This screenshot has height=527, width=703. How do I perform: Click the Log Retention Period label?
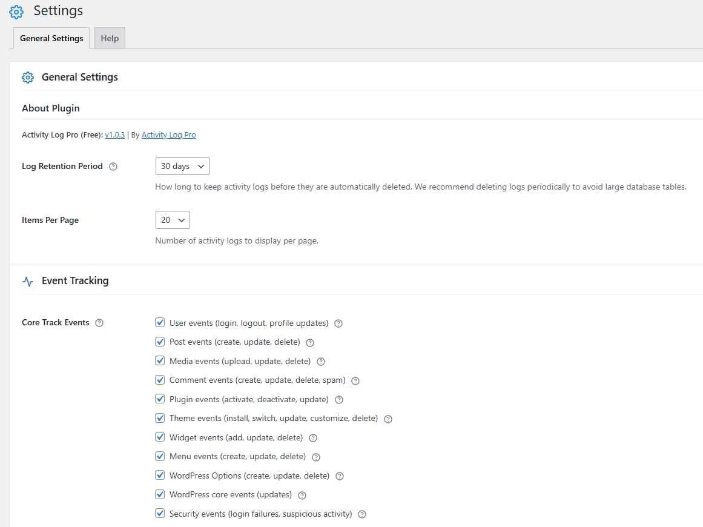[x=62, y=166]
